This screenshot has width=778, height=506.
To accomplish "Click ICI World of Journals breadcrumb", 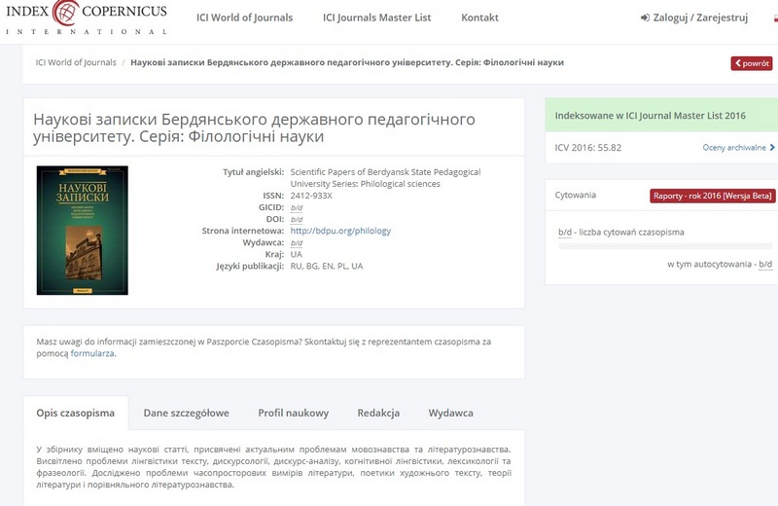I will tap(76, 63).
